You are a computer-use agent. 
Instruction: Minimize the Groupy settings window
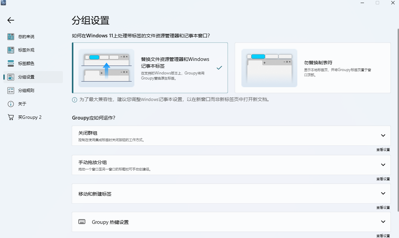[x=362, y=3]
